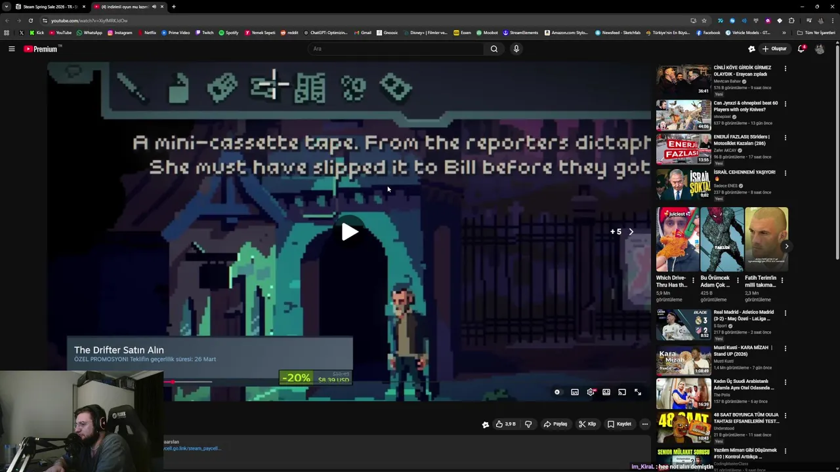The image size is (840, 472).
Task: Like the video (3,9 B)
Action: point(505,424)
